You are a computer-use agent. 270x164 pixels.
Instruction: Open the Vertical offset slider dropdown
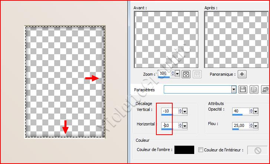click(x=185, y=111)
